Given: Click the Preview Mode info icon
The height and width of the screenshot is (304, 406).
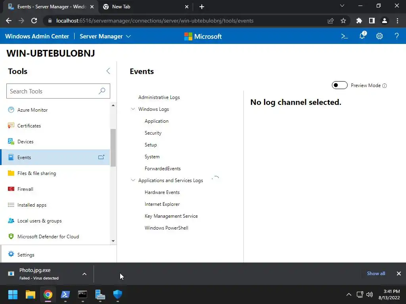Looking at the screenshot, I should point(385,85).
